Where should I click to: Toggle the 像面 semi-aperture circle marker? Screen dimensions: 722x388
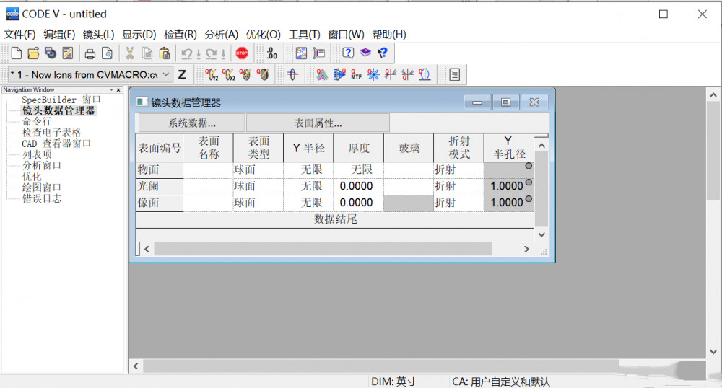529,199
